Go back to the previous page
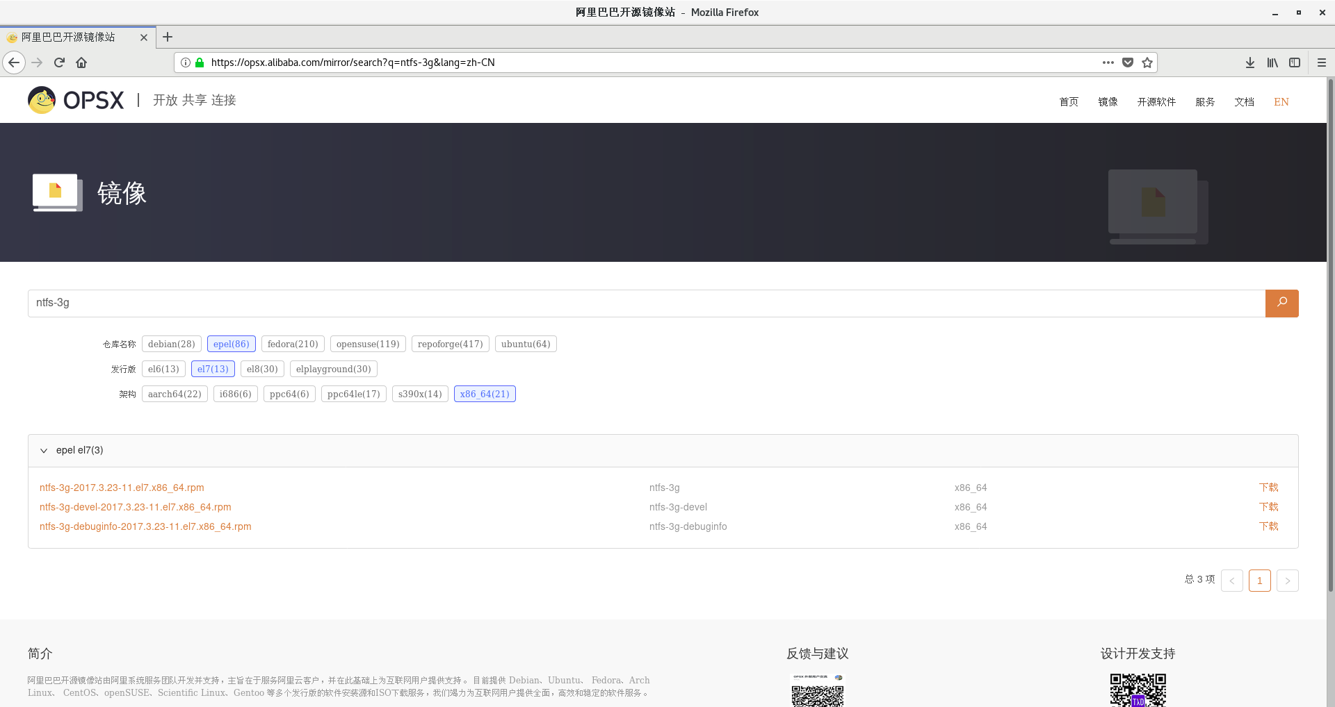 (14, 63)
